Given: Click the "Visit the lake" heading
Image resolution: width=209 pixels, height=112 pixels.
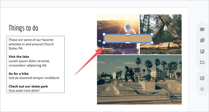Looking at the screenshot, I should 19,57.
